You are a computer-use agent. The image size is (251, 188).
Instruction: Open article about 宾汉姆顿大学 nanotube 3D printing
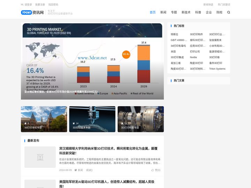pos(108,151)
